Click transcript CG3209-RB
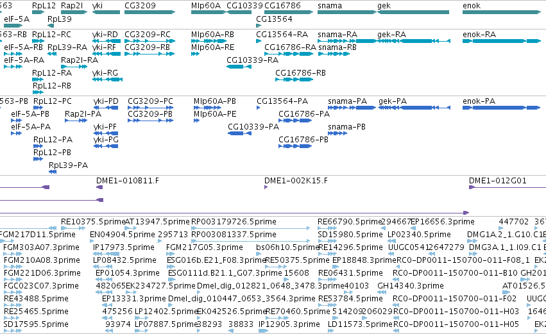 click(149, 54)
